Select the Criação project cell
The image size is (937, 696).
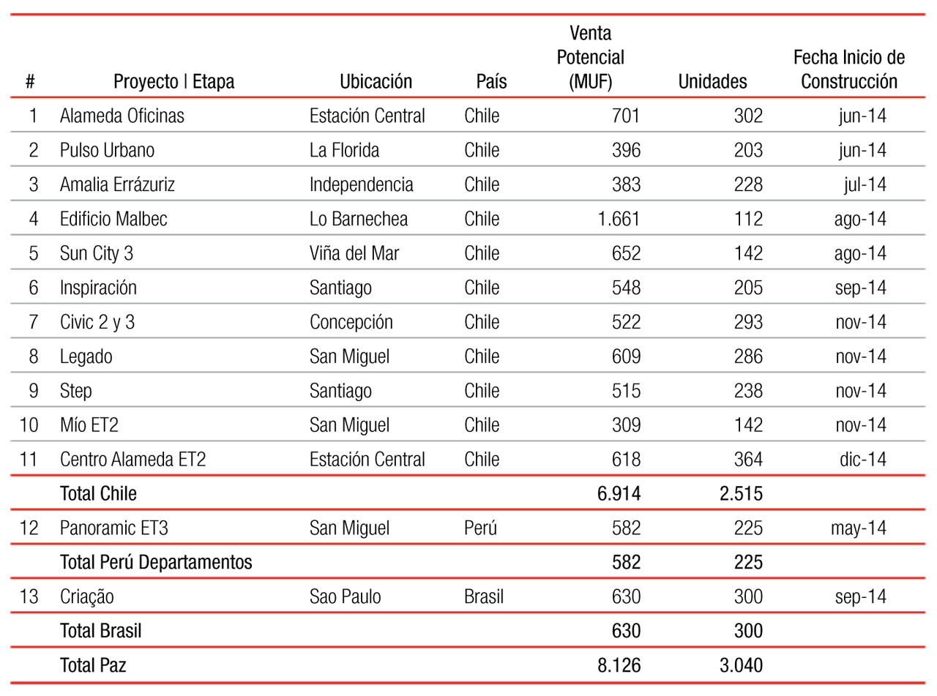pos(87,597)
